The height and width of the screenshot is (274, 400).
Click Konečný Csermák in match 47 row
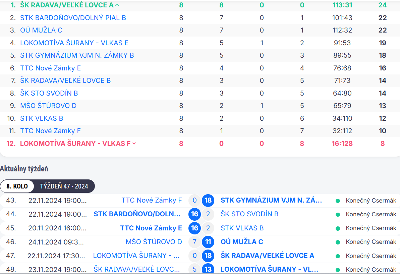click(x=371, y=256)
